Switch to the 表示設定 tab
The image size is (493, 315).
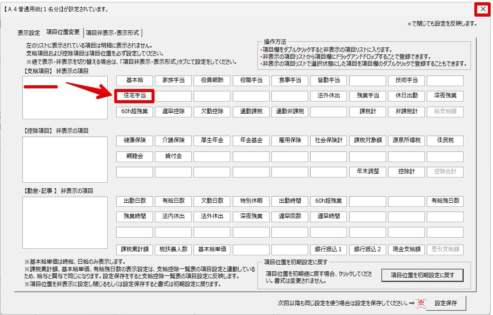coord(29,33)
